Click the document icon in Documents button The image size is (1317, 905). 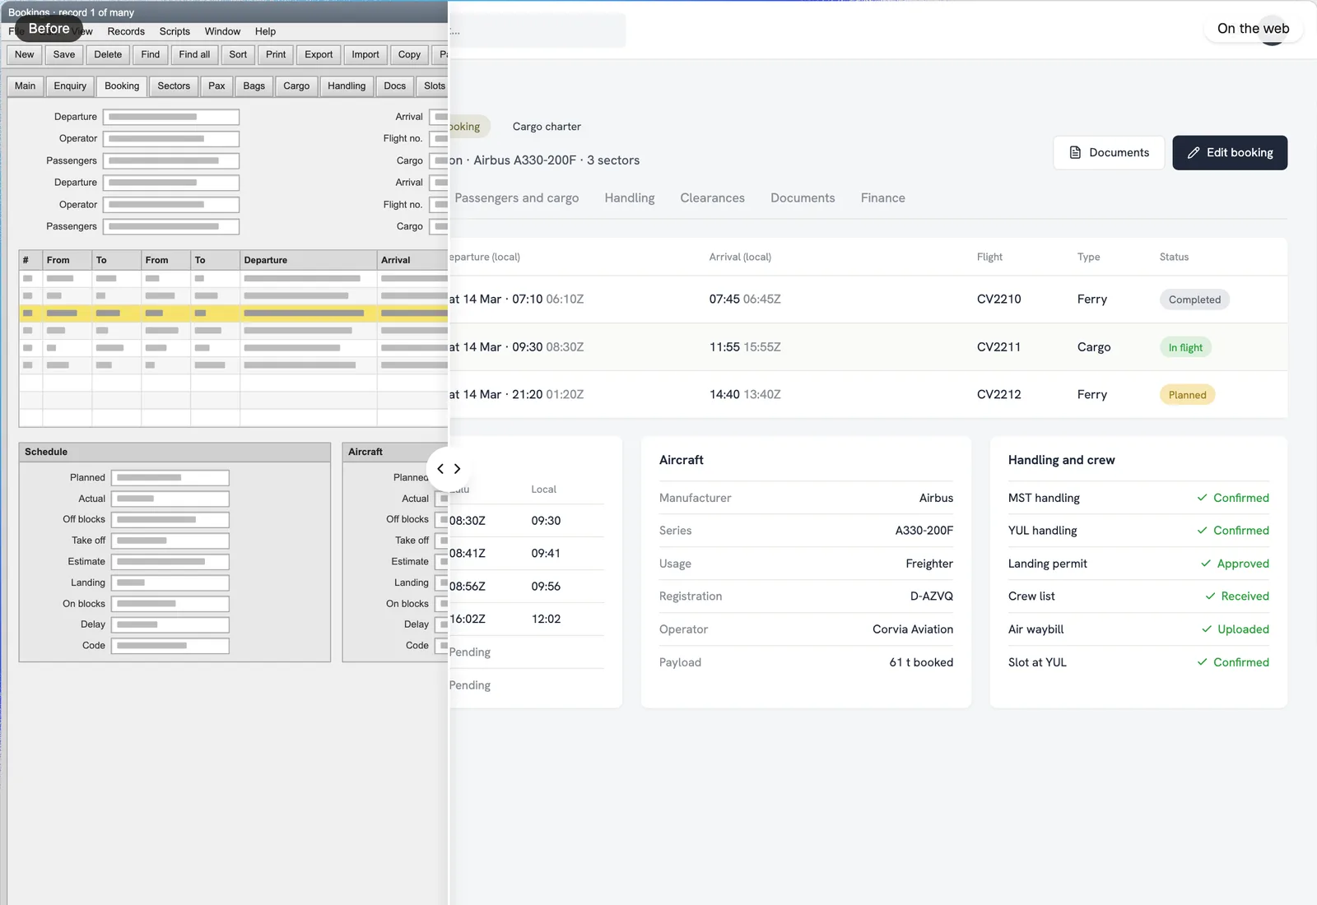[x=1075, y=153]
